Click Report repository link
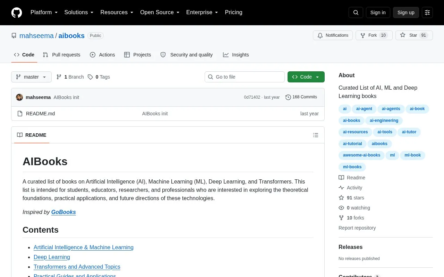The width and height of the screenshot is (444, 277). (357, 228)
